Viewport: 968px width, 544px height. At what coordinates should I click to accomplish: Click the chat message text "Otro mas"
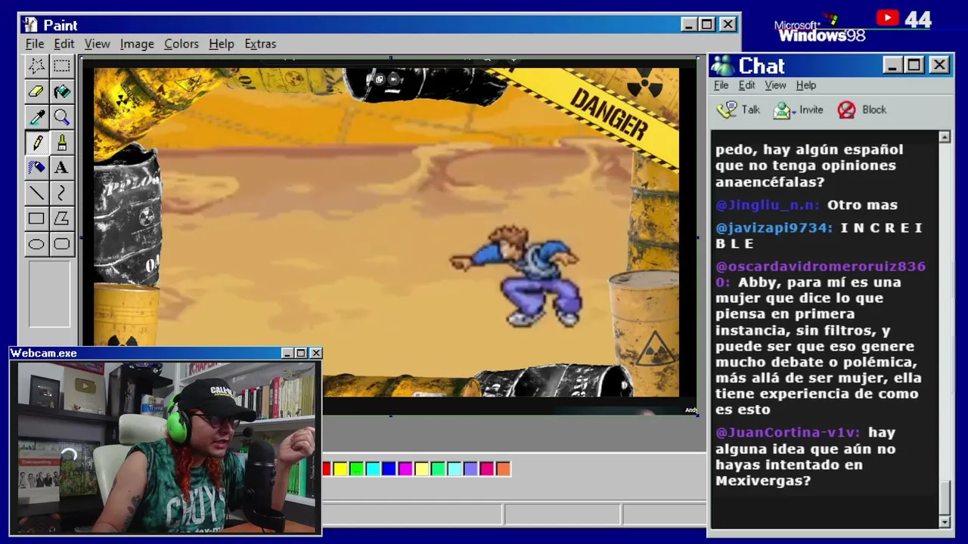(862, 206)
